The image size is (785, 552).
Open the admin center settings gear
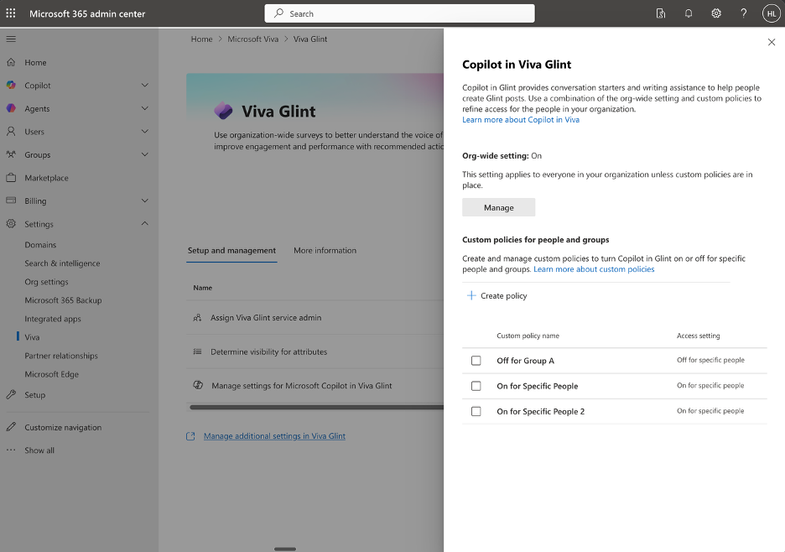(715, 13)
